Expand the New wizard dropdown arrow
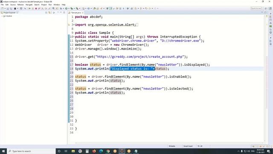The image size is (273, 154). (x=5, y=9)
